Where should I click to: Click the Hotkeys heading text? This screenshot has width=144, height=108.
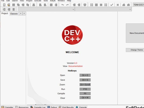(x=72, y=71)
